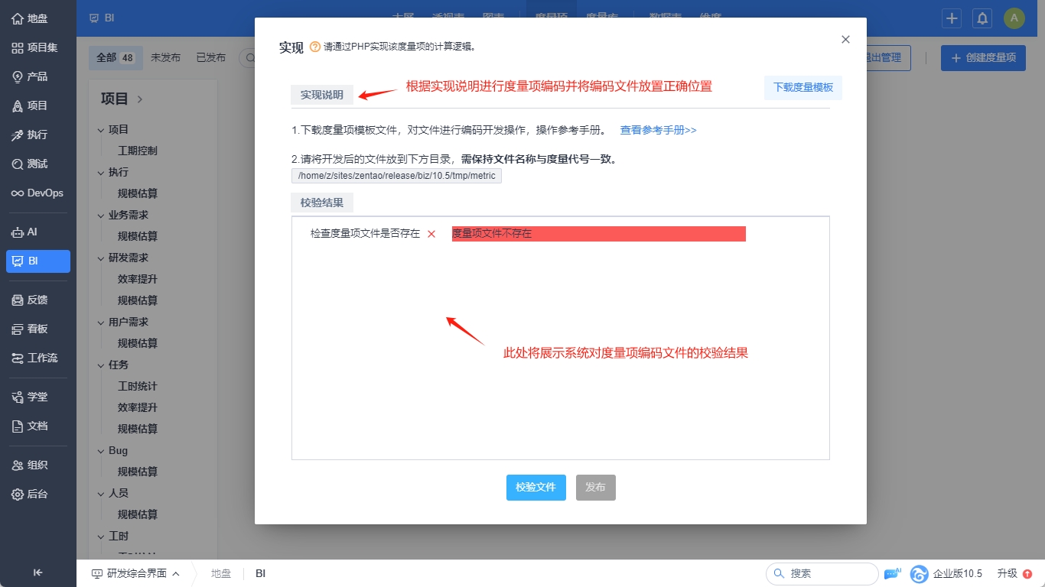Click the plus quick-create icon in header

[x=952, y=18]
